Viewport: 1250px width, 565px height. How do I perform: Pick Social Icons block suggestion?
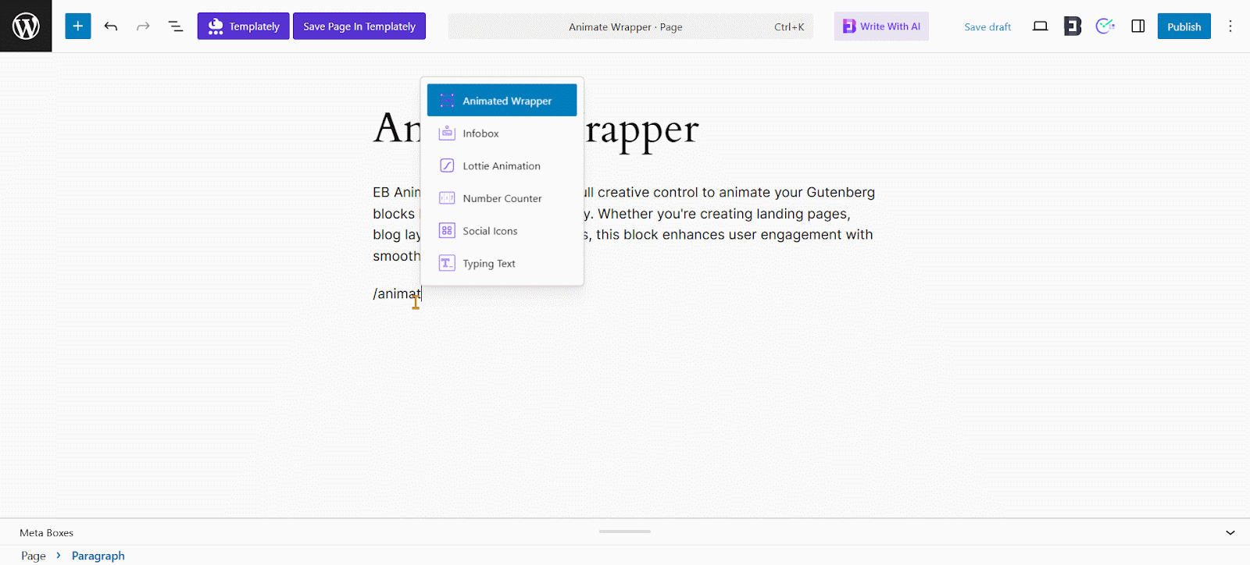coord(502,231)
